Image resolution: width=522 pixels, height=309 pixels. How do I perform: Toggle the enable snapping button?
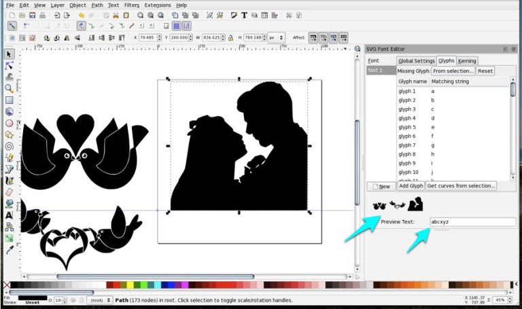coord(12,26)
